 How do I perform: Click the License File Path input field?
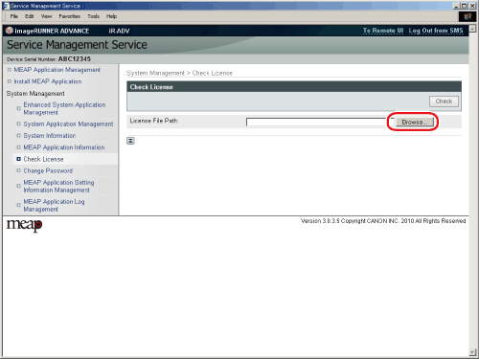click(x=316, y=122)
